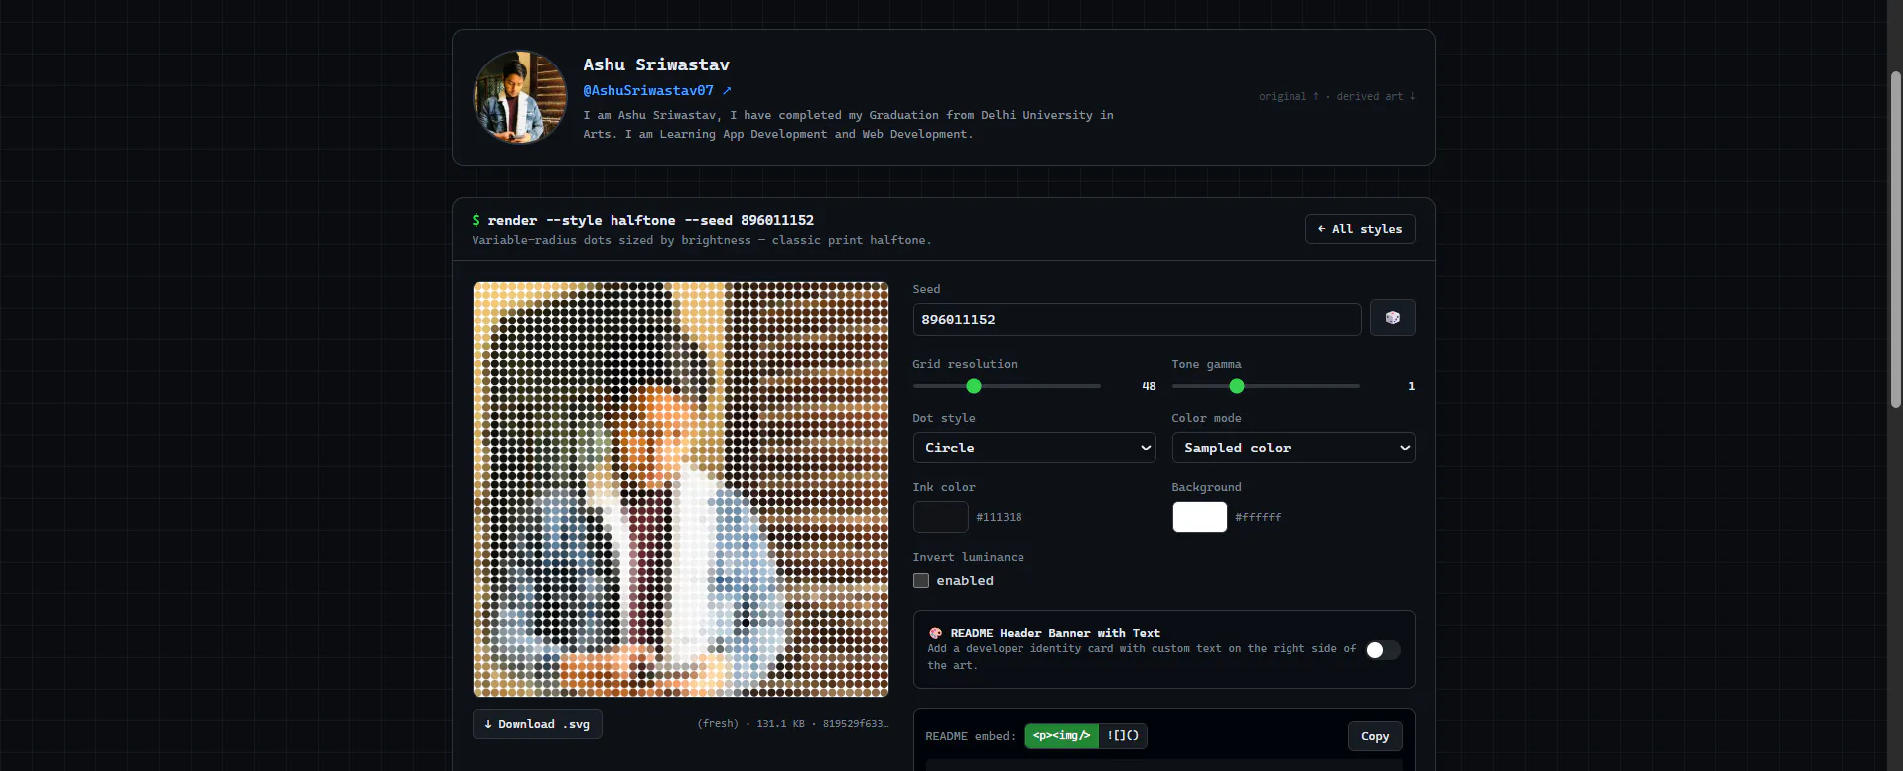This screenshot has height=771, width=1903.
Task: Click the page vertical scrollbar
Action: 1895,238
